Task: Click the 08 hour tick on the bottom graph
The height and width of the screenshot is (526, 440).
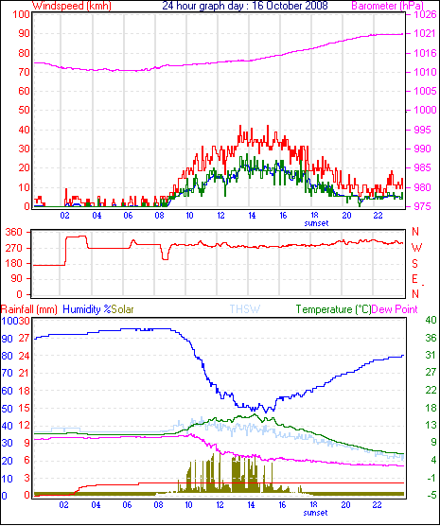Action: (158, 505)
